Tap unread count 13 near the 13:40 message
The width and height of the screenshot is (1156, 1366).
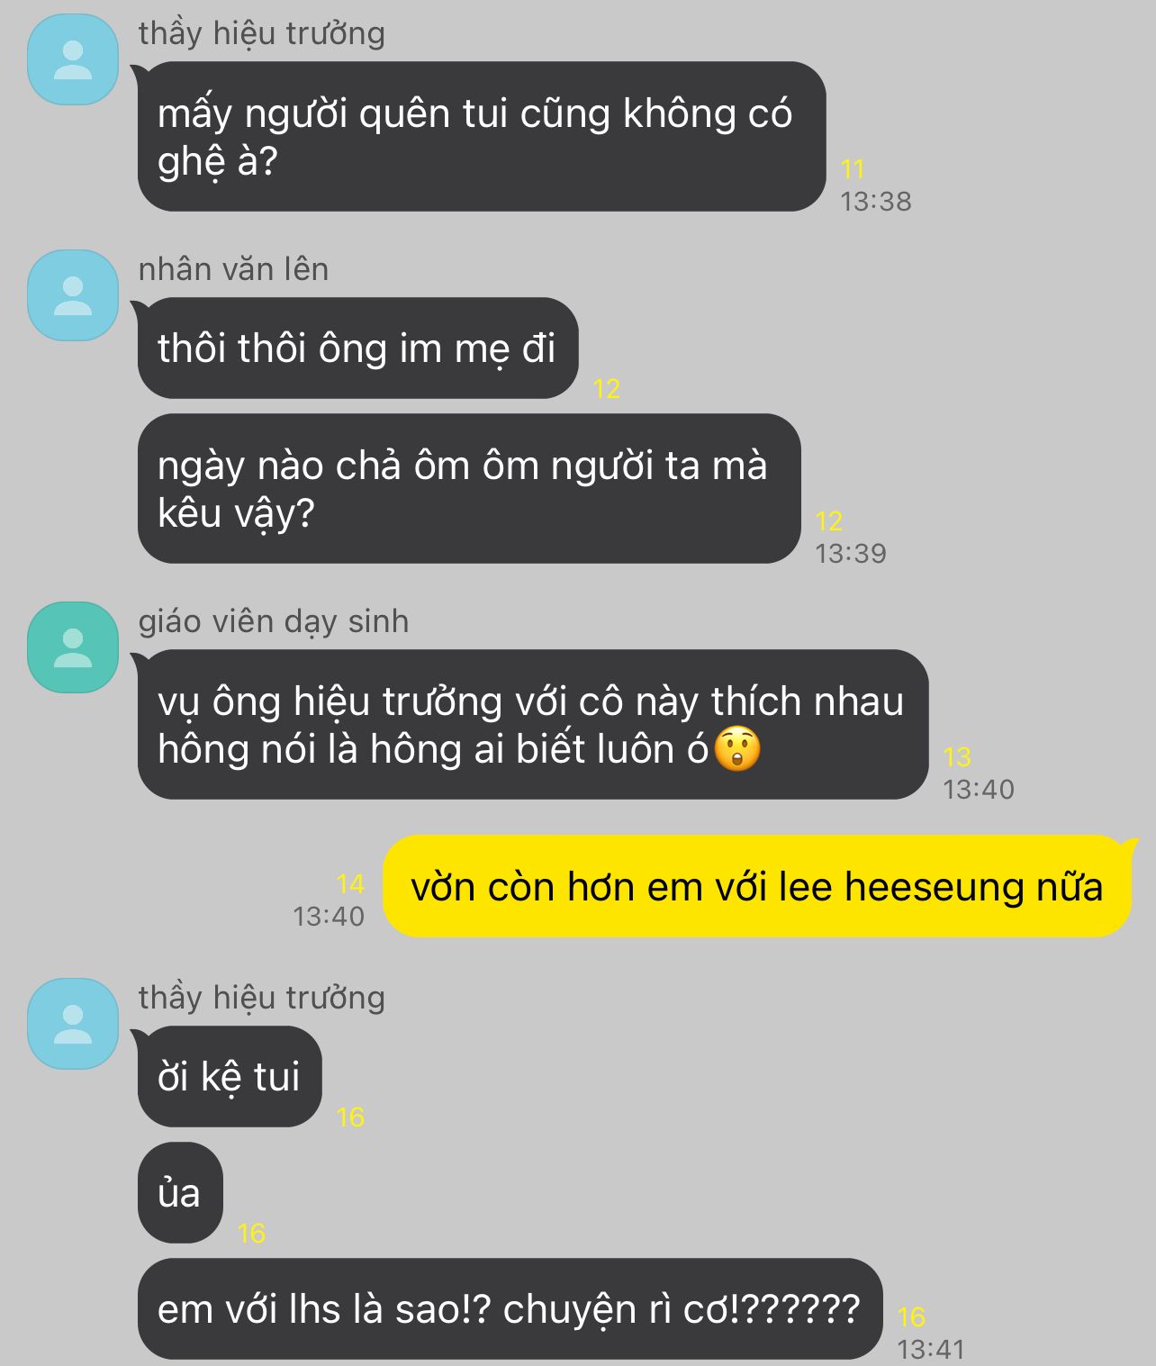point(957,756)
